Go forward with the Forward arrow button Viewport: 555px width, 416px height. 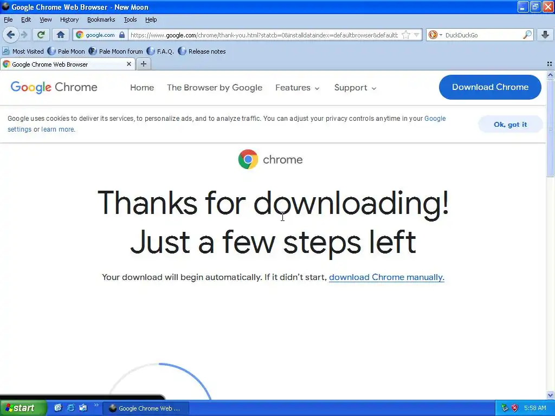(x=24, y=35)
